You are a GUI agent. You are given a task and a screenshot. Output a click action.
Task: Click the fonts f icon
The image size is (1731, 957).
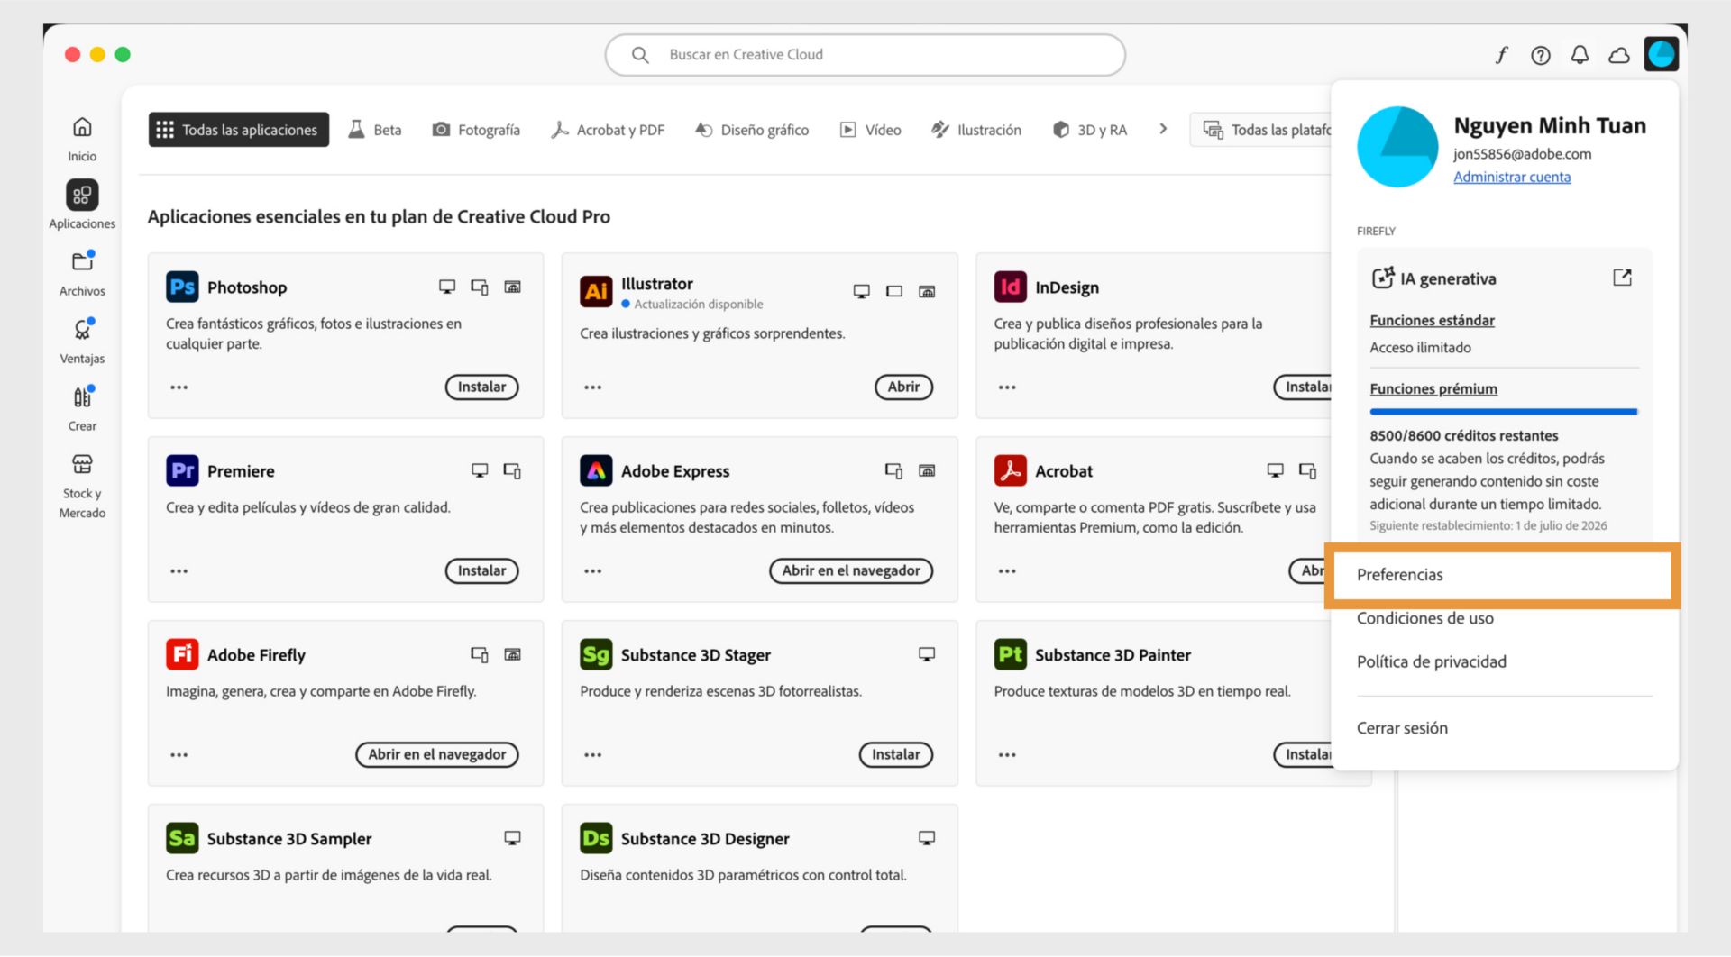pos(1501,55)
